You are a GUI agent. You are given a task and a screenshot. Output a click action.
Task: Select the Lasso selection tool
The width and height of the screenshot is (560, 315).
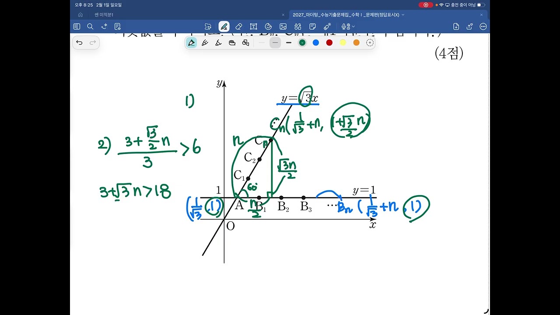click(x=208, y=26)
